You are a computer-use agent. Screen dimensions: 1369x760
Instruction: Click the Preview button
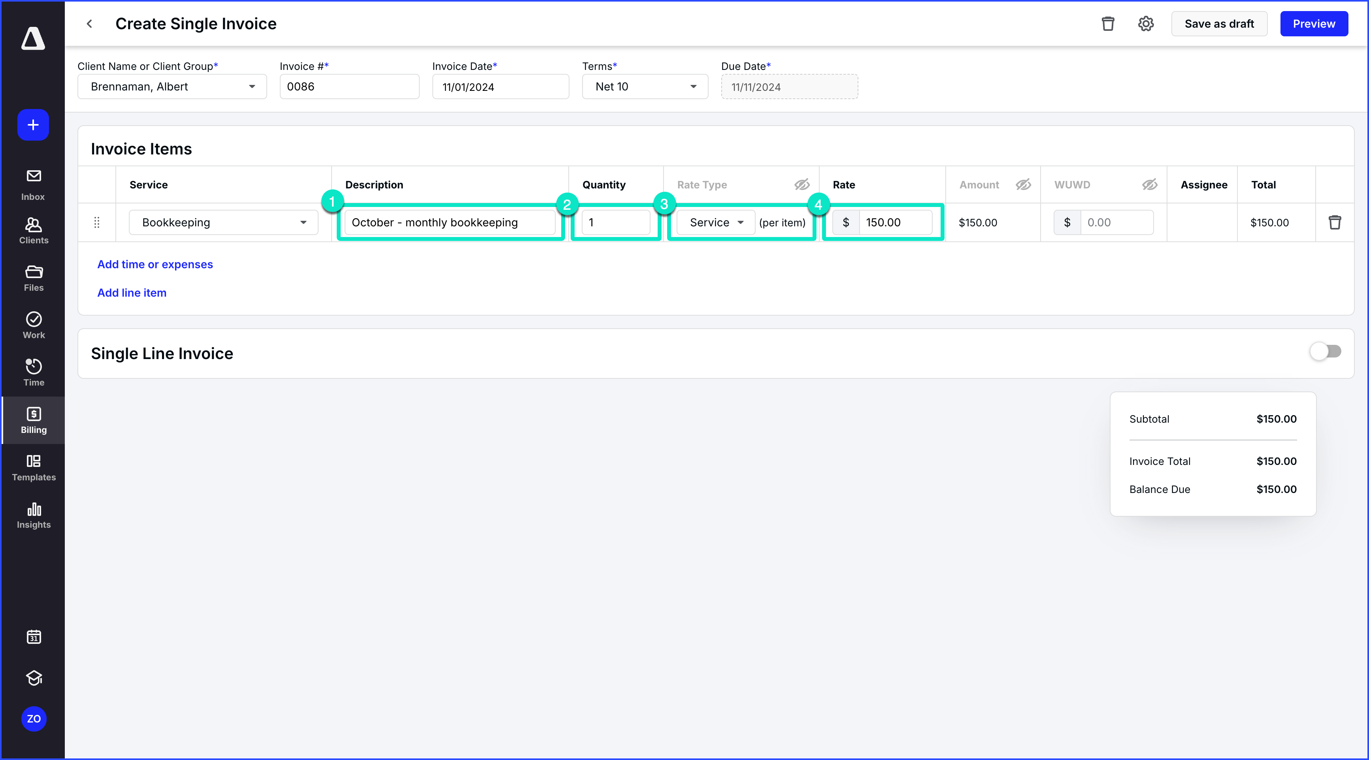pyautogui.click(x=1314, y=23)
